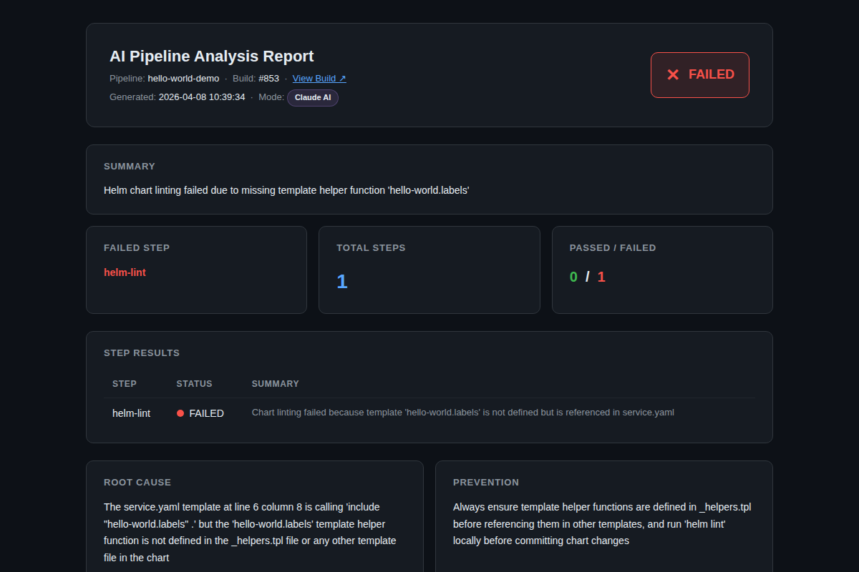Viewport: 859px width, 572px height.
Task: Click the SUMMARY section heading
Action: coord(130,167)
